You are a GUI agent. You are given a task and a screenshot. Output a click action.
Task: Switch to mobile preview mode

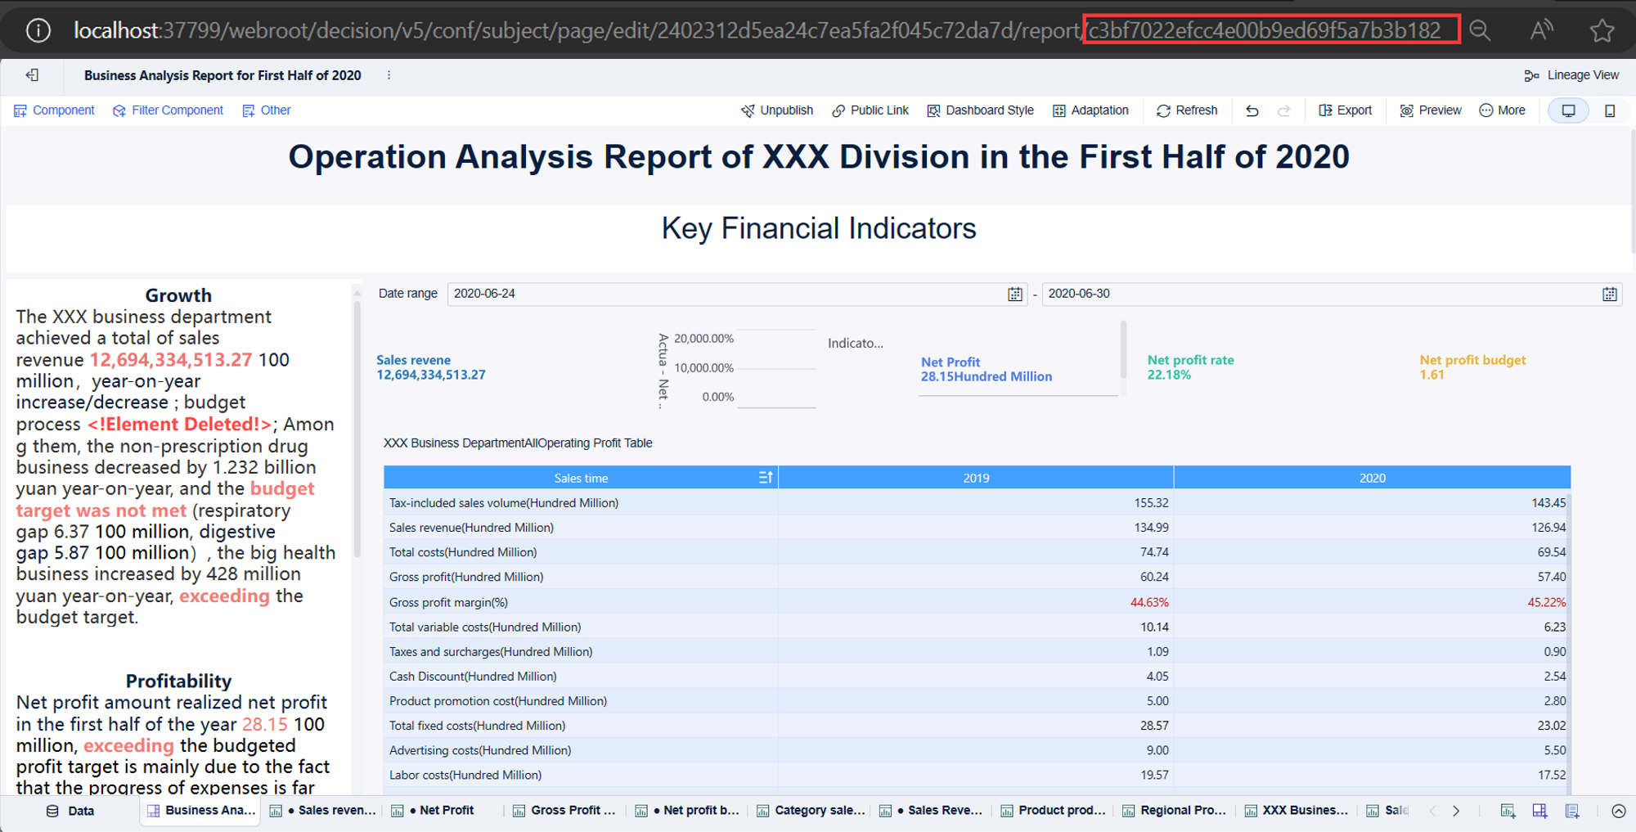point(1609,110)
